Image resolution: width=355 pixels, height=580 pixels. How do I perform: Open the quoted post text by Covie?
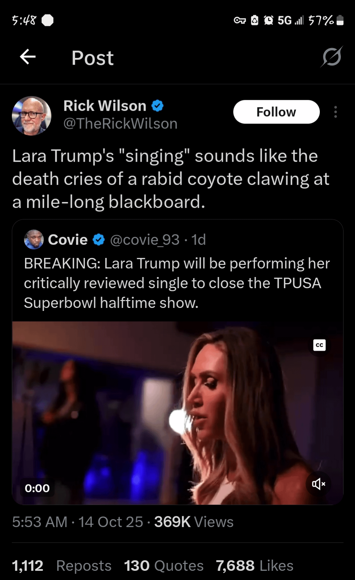pos(177,283)
